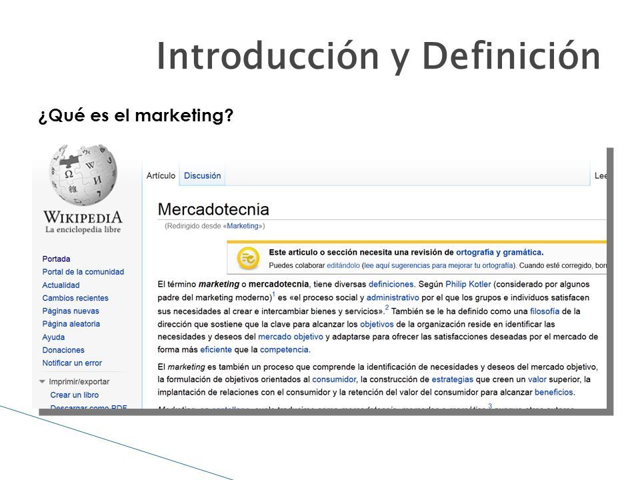Open the Donaciones link
This screenshot has height=480, width=640.
click(x=63, y=350)
